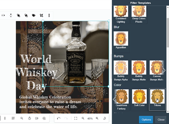The height and width of the screenshot is (124, 169).
Task: Apply the Soft Color filter
Action: point(139,99)
